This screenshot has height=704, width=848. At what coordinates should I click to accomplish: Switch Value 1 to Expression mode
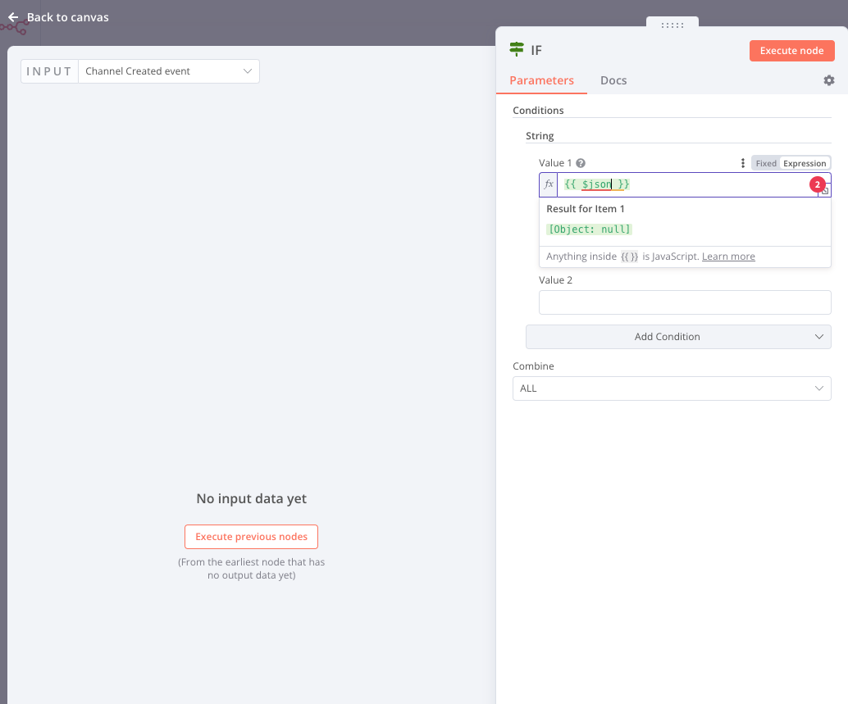point(805,163)
